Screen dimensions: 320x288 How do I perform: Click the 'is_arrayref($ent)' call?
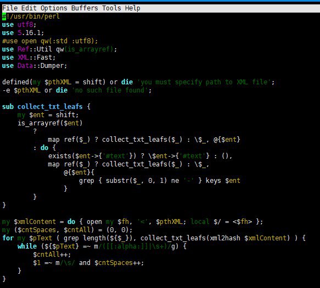pos(50,123)
